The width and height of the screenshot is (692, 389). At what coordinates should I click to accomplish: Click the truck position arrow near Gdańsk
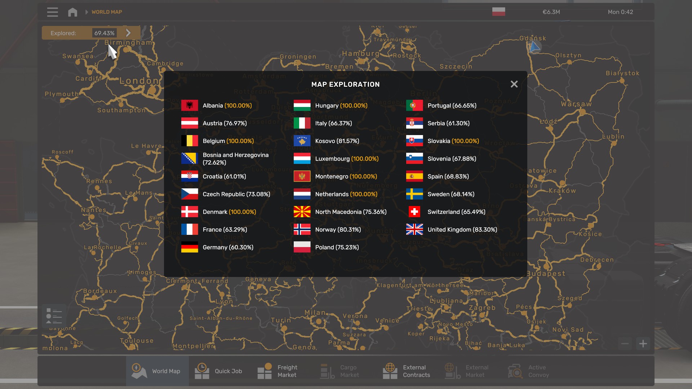click(534, 47)
